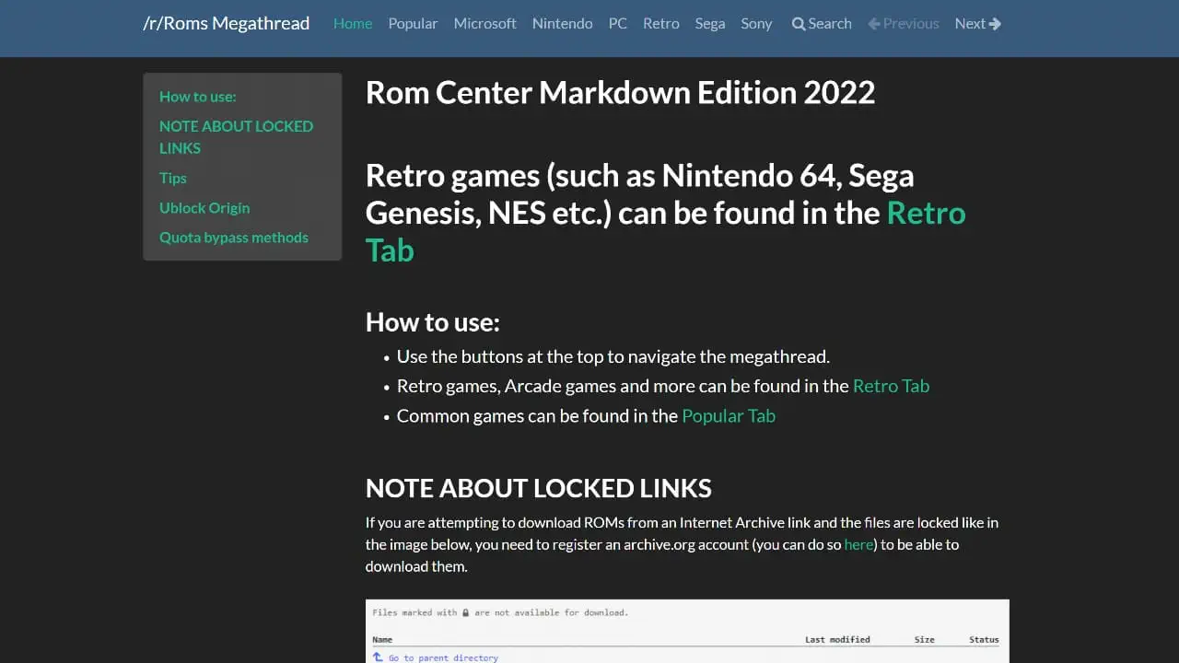Click the 'How to use:' section heading
Image resolution: width=1179 pixels, height=663 pixels.
(433, 321)
